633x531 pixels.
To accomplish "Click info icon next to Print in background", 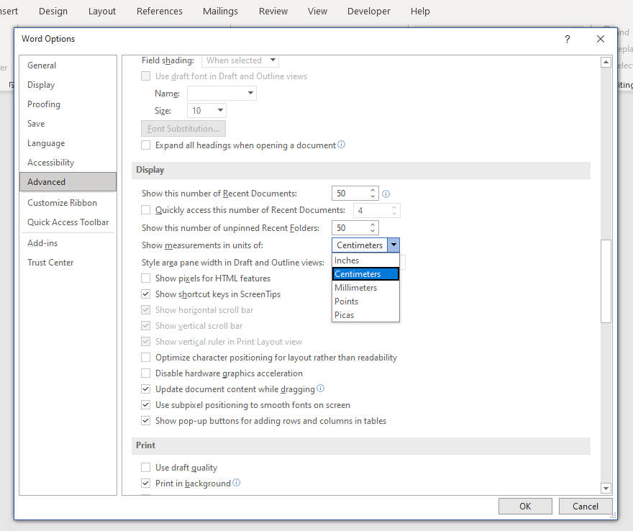I will [x=237, y=483].
